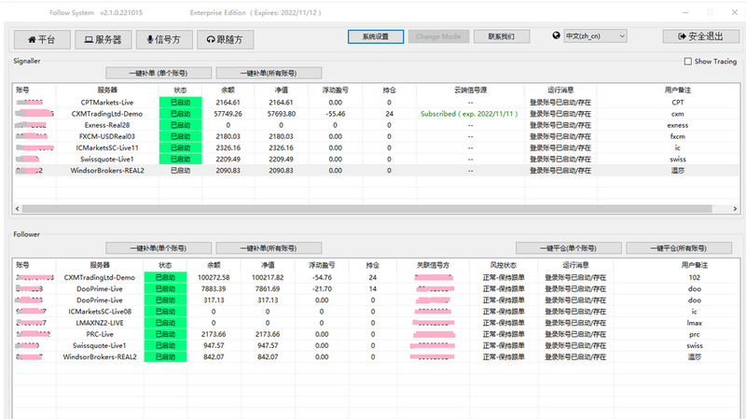Viewport: 746px width, 419px height.
Task: Select the ICMarketsSC-Live08 follower row
Action: 376,312
